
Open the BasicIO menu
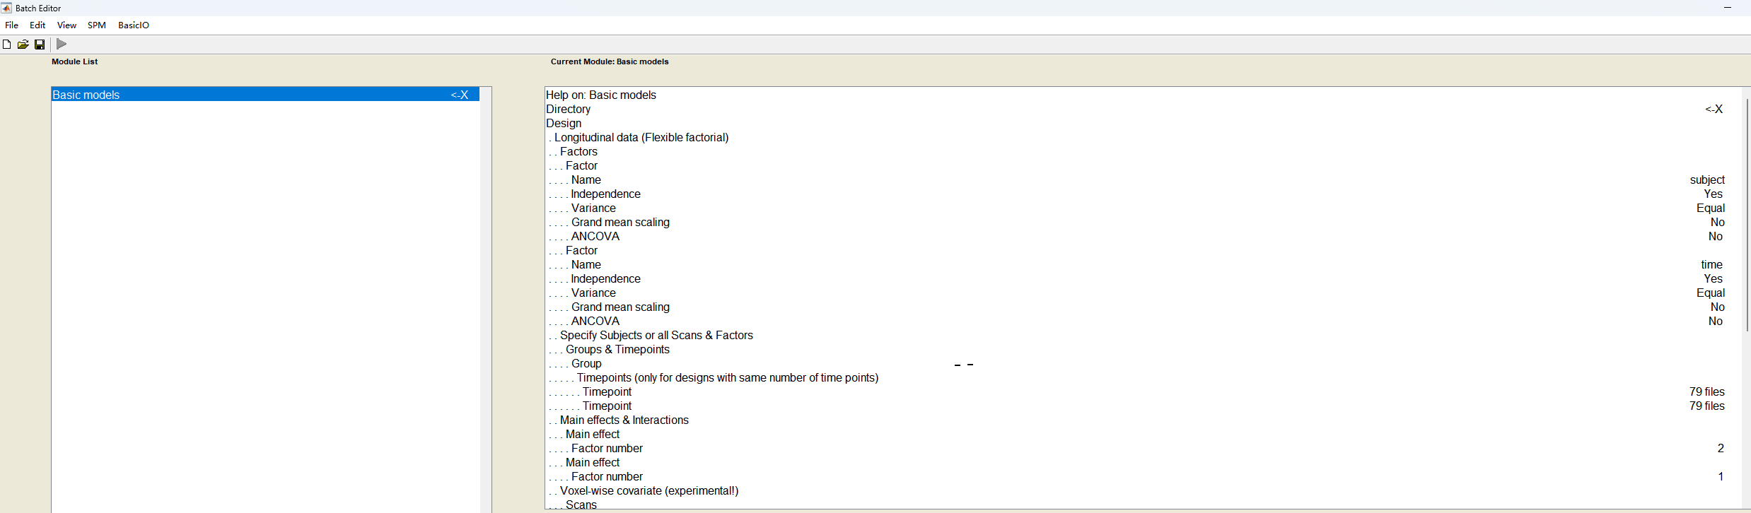point(134,25)
